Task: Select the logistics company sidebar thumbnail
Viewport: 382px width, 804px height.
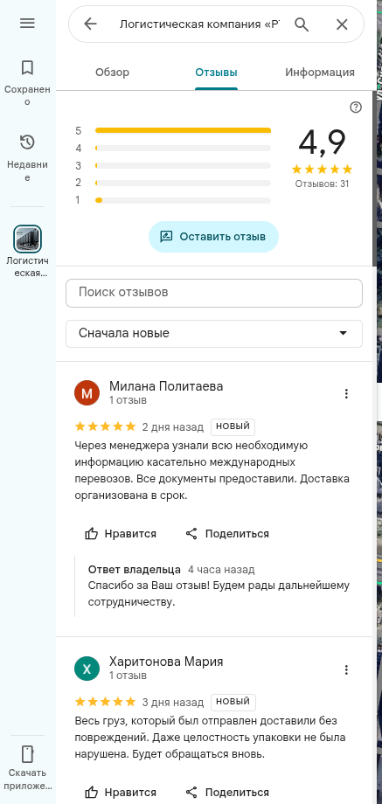Action: [x=27, y=238]
